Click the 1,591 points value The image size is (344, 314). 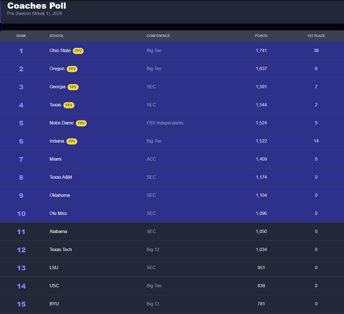[x=261, y=87]
